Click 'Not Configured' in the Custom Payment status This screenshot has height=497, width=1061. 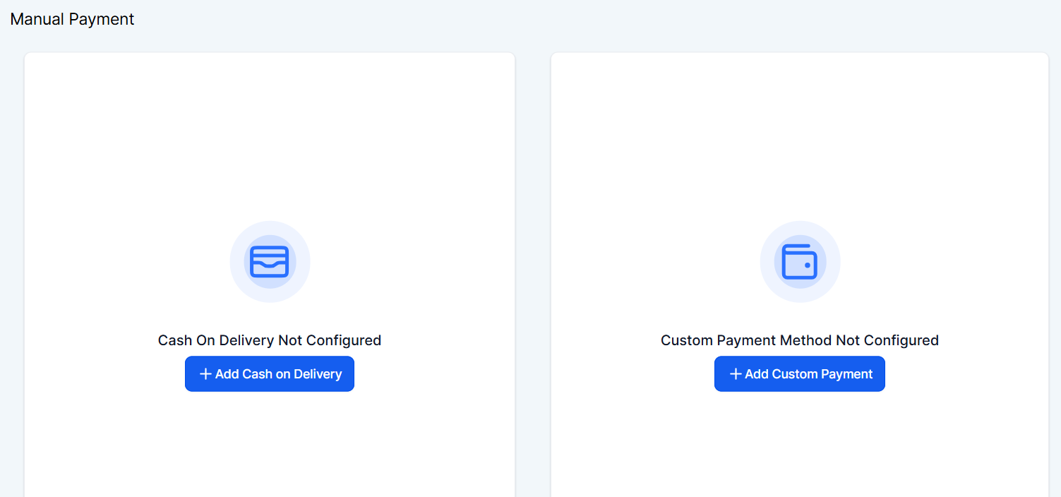coord(887,340)
